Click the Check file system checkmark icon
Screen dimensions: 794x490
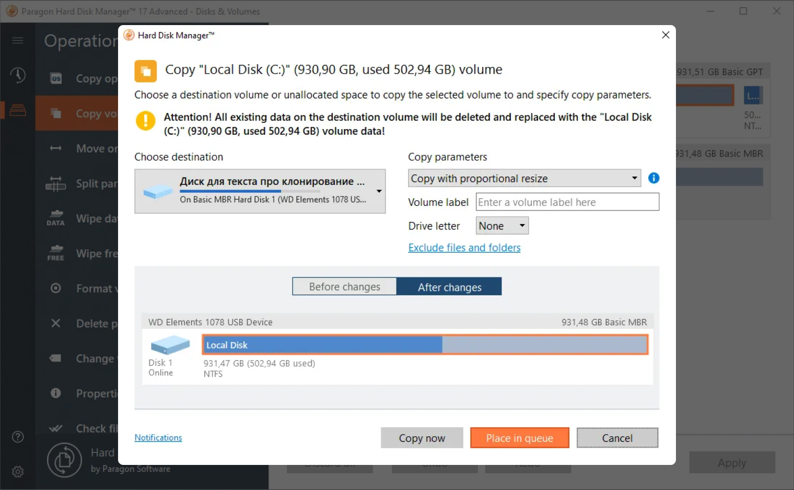tap(56, 428)
